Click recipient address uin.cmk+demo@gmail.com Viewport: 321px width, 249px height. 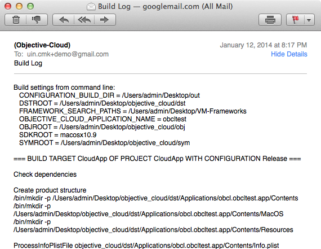click(x=68, y=54)
